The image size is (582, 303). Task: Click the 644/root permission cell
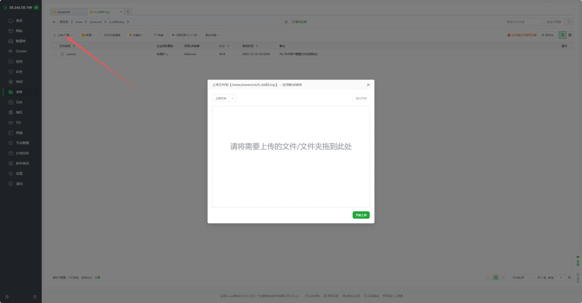click(190, 54)
